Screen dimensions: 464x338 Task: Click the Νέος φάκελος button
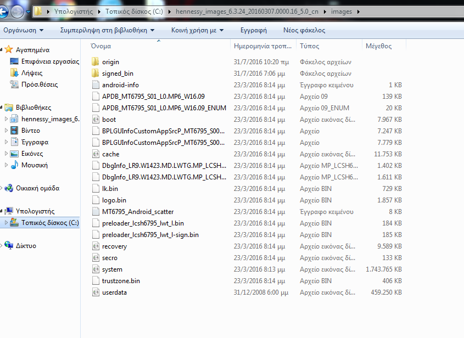click(304, 30)
